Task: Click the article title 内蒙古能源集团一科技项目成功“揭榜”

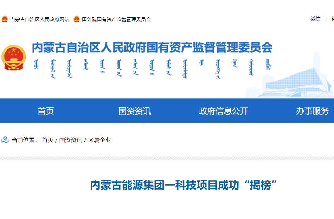Action: (184, 185)
